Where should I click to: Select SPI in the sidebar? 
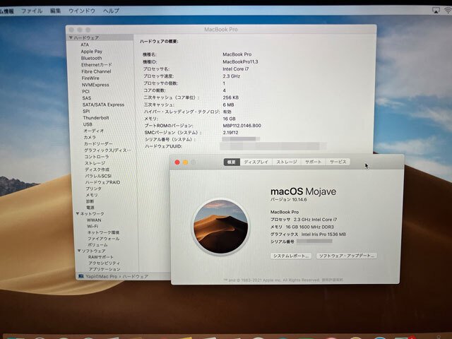(x=86, y=112)
